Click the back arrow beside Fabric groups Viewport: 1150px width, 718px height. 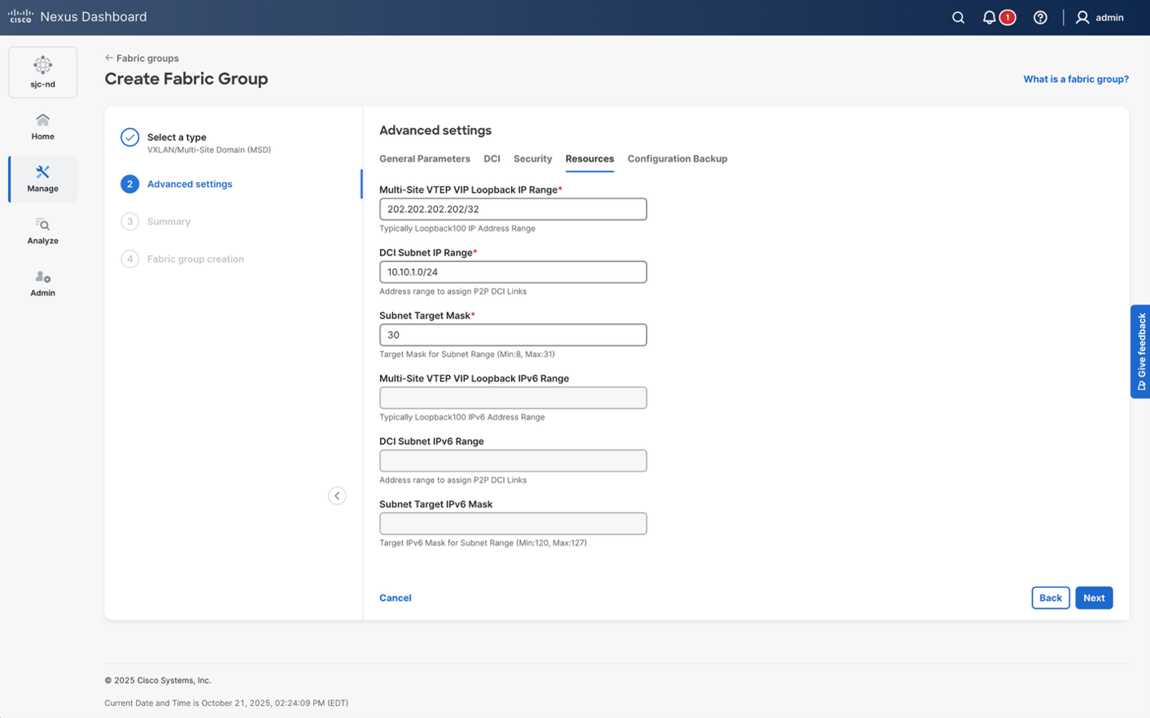coord(109,58)
